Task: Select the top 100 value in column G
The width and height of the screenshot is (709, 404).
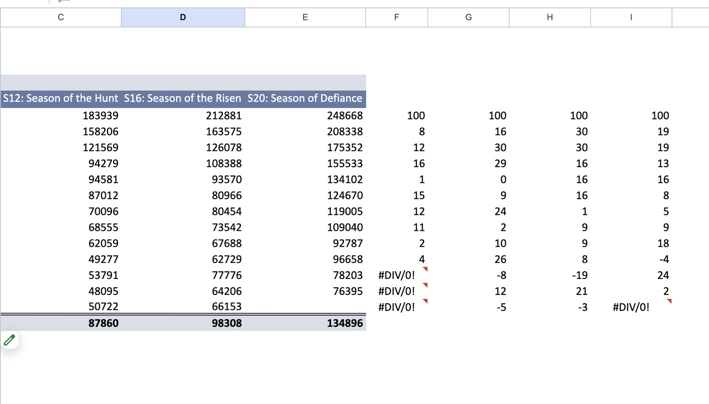Action: 468,115
